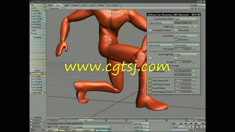Play the animation in reverse
This screenshot has height=132, width=235.
(192, 127)
